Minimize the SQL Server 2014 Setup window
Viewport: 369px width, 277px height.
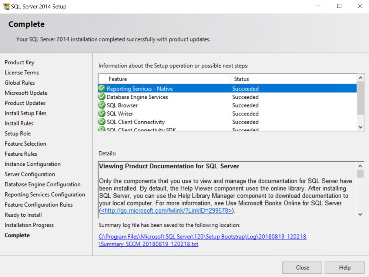(x=318, y=6)
